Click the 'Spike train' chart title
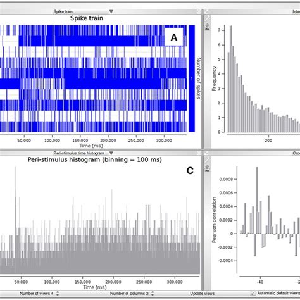Image resolution: width=300 pixels, height=300 pixels. pos(87,18)
